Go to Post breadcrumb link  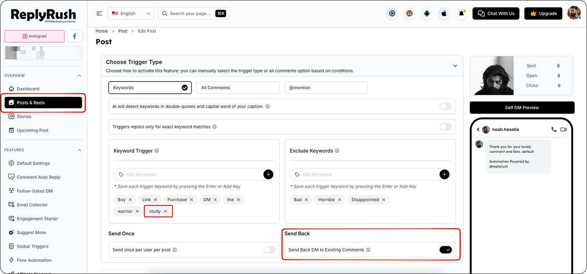tap(123, 31)
